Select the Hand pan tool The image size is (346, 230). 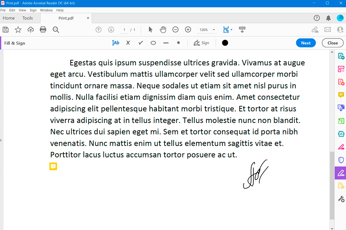163,29
